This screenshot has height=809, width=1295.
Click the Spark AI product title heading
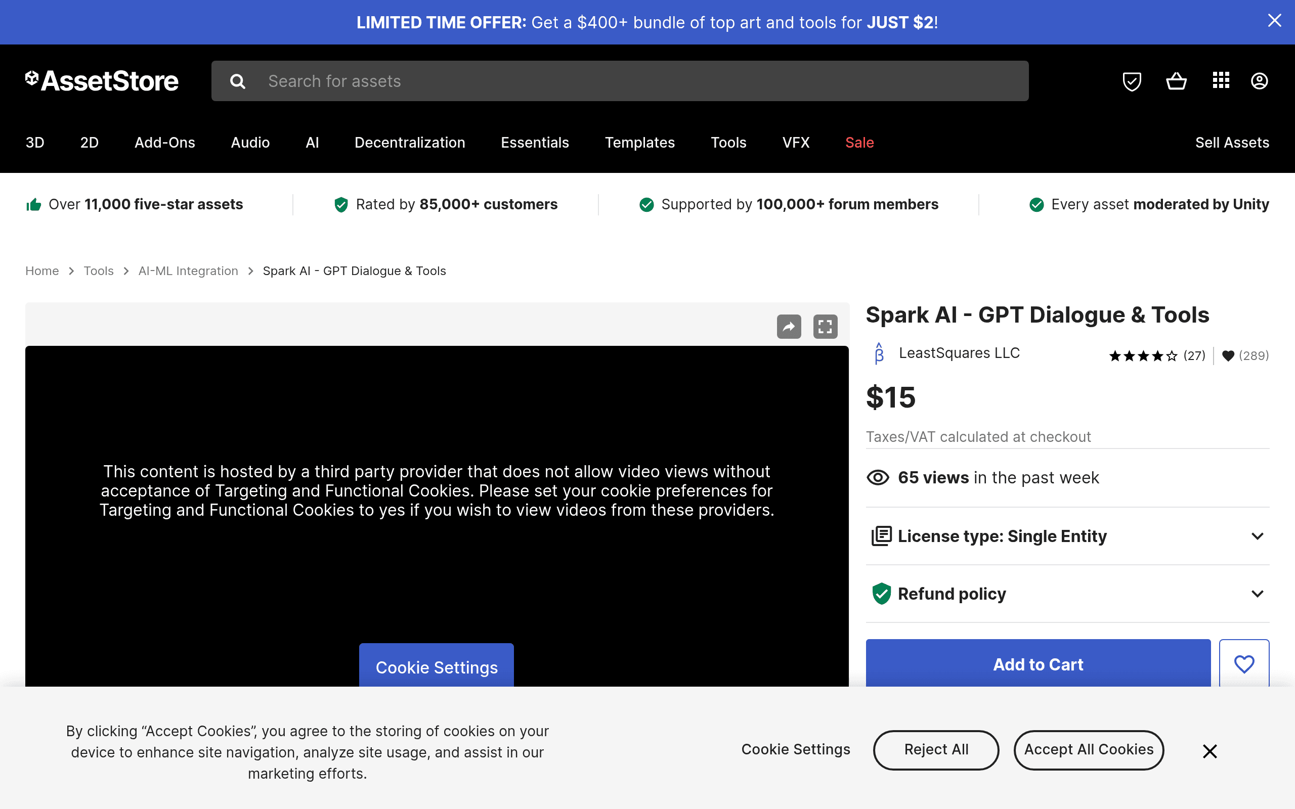coord(1038,314)
